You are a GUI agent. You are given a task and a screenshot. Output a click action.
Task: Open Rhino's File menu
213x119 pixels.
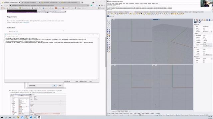(x=108, y=3)
